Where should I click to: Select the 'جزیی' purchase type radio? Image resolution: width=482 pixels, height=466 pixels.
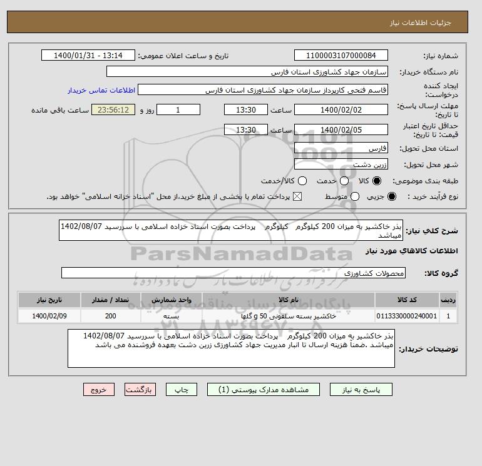[392, 196]
